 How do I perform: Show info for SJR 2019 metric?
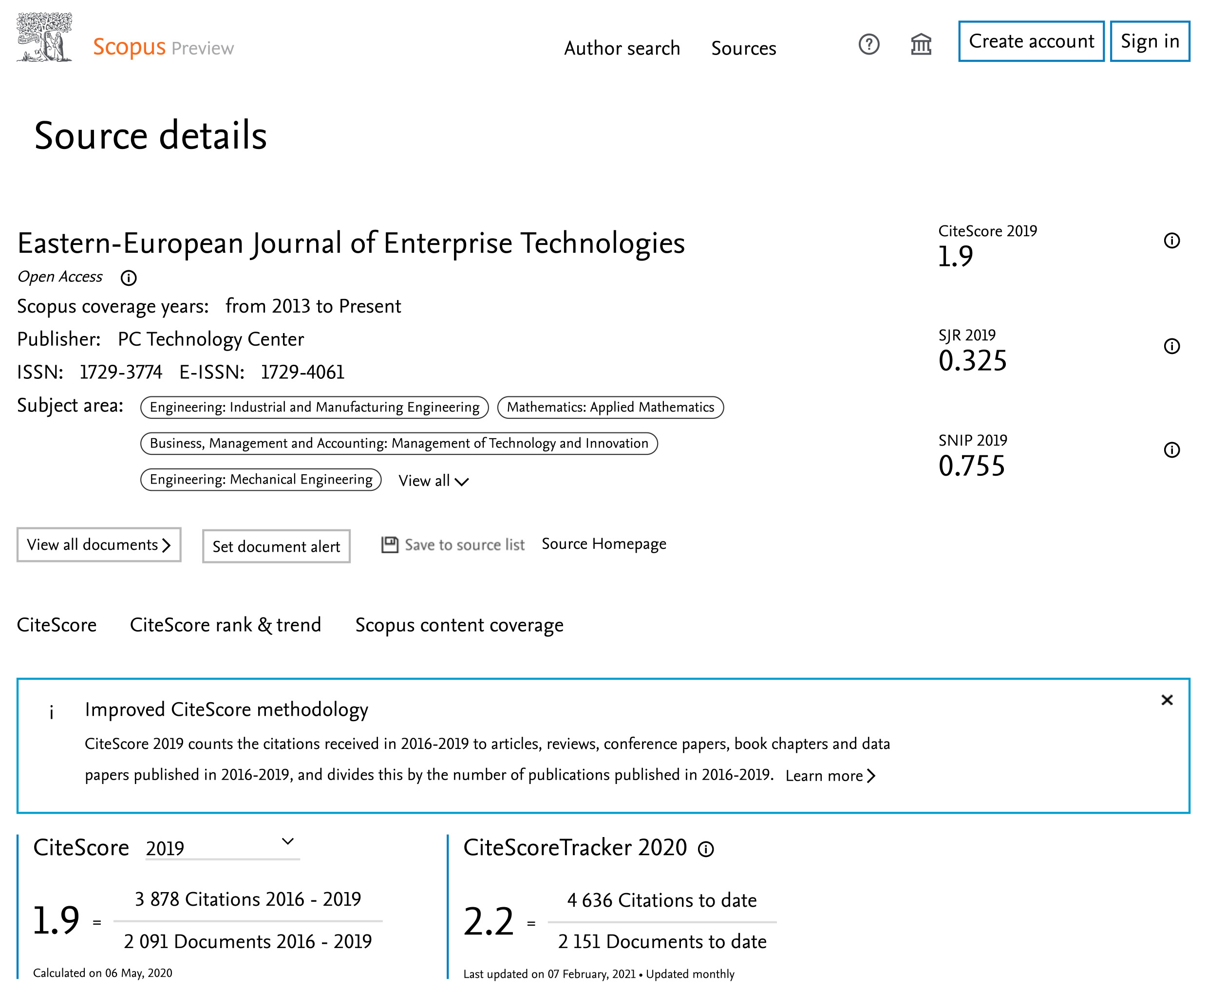(x=1171, y=346)
